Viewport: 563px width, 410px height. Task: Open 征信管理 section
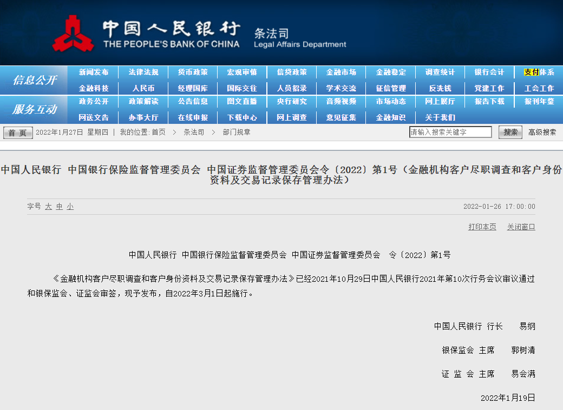pyautogui.click(x=391, y=88)
